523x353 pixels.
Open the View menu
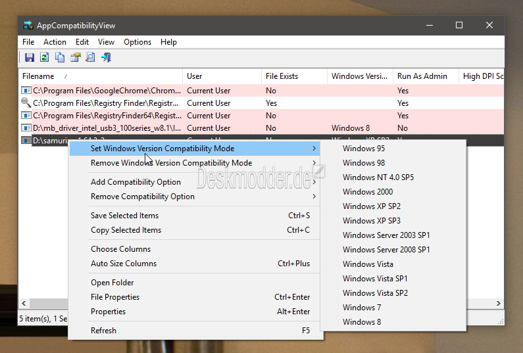click(x=106, y=42)
